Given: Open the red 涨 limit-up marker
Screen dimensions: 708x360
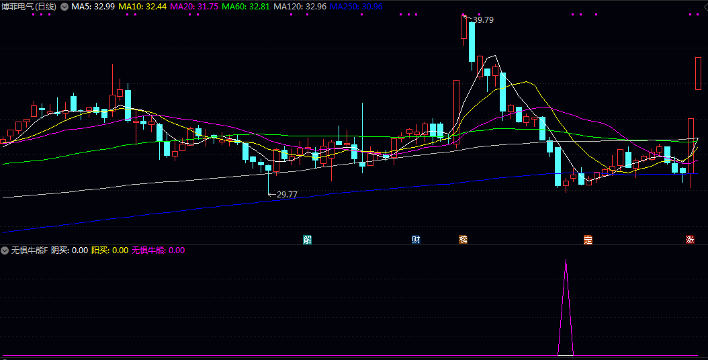Looking at the screenshot, I should click(x=690, y=240).
